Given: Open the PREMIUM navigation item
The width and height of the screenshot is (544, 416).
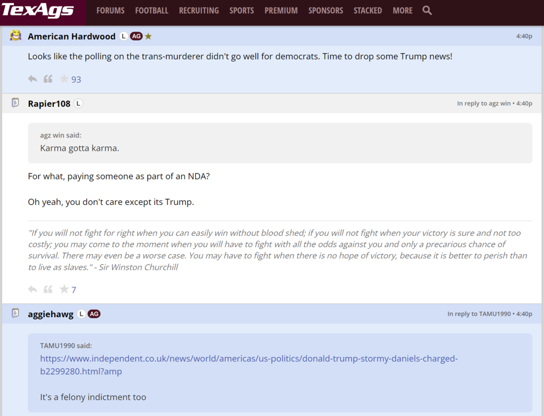Looking at the screenshot, I should click(x=281, y=10).
